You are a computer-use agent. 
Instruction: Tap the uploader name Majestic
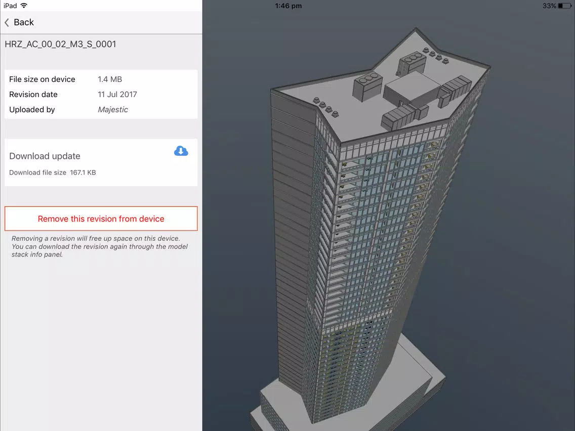(113, 110)
